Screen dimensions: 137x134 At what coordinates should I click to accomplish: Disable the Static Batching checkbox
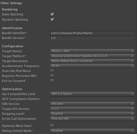click(x=52, y=14)
